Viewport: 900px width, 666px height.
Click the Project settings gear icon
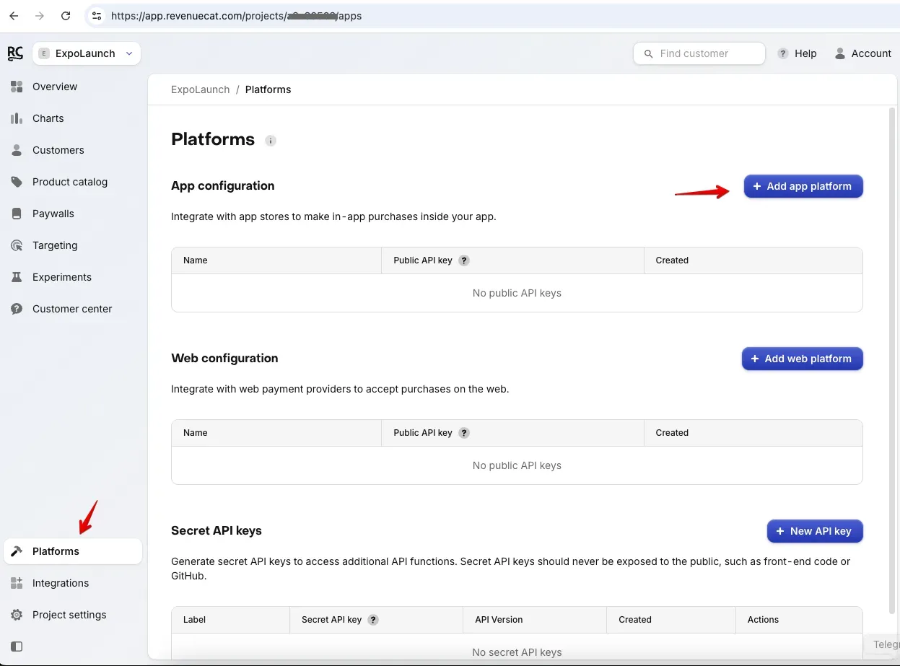(17, 615)
